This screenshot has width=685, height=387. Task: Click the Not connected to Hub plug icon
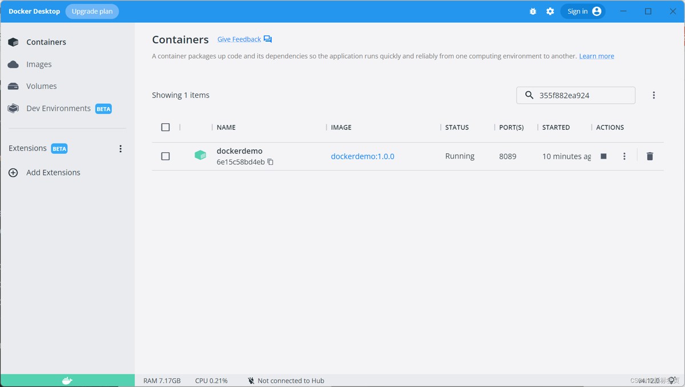pos(251,381)
